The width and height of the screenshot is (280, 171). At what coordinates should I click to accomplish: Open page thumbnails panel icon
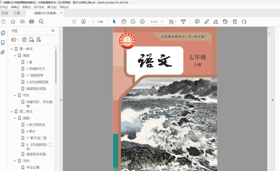pos(3,33)
